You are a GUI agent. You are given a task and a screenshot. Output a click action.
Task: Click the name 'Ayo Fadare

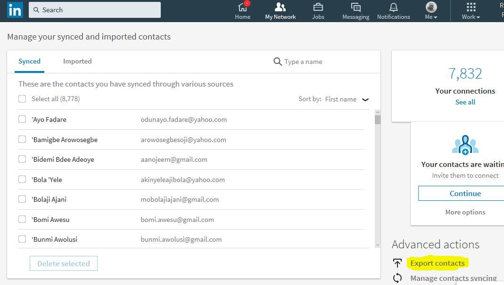(x=49, y=119)
